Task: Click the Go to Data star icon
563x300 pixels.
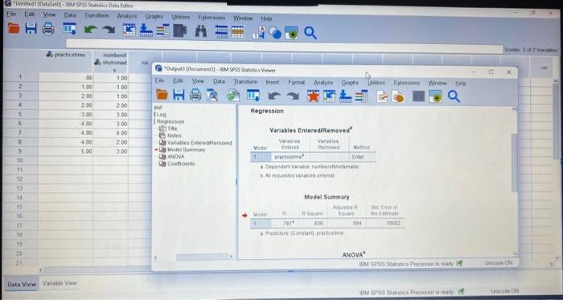Action: (313, 96)
